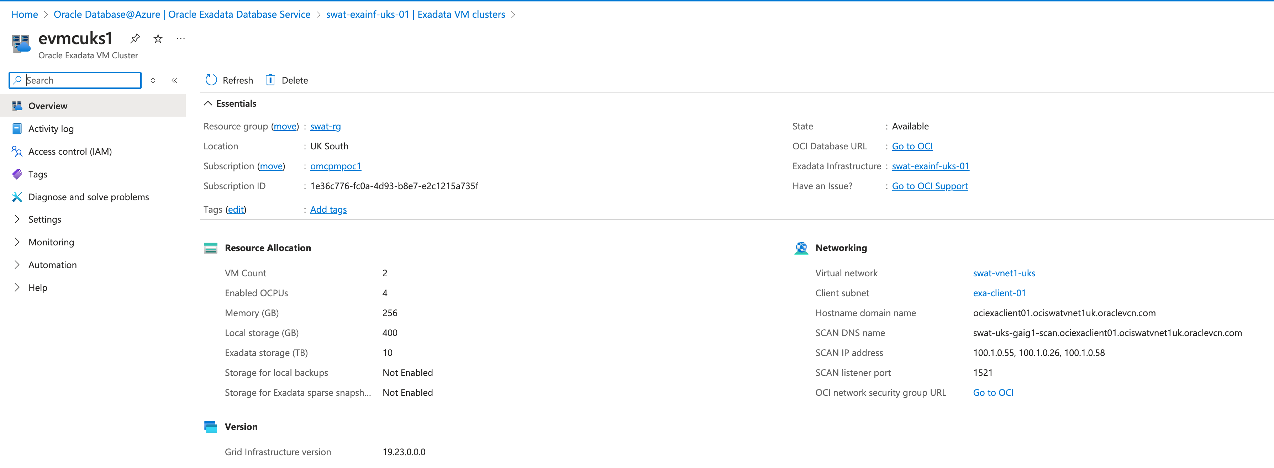Open the swat-rg resource group link
Image resolution: width=1274 pixels, height=468 pixels.
325,126
